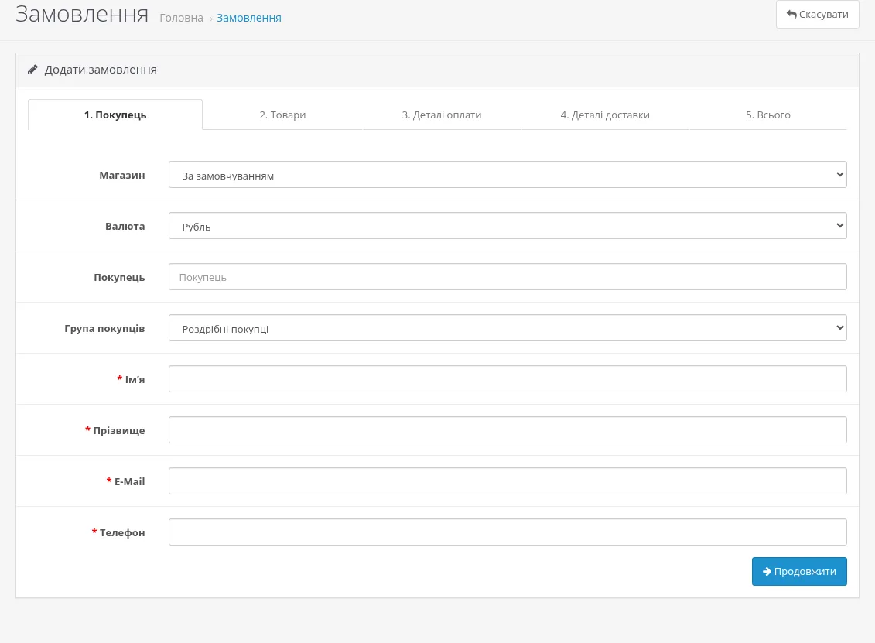Click the pencil icon beside Додати замовлення
Viewport: 875px width, 643px height.
33,70
